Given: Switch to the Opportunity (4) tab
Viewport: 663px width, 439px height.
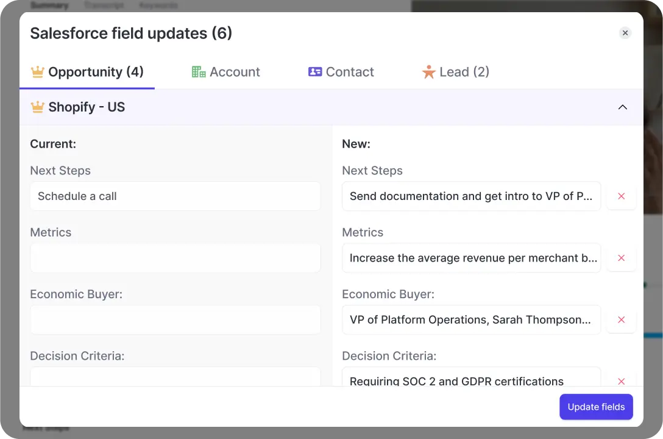Looking at the screenshot, I should click(x=87, y=72).
